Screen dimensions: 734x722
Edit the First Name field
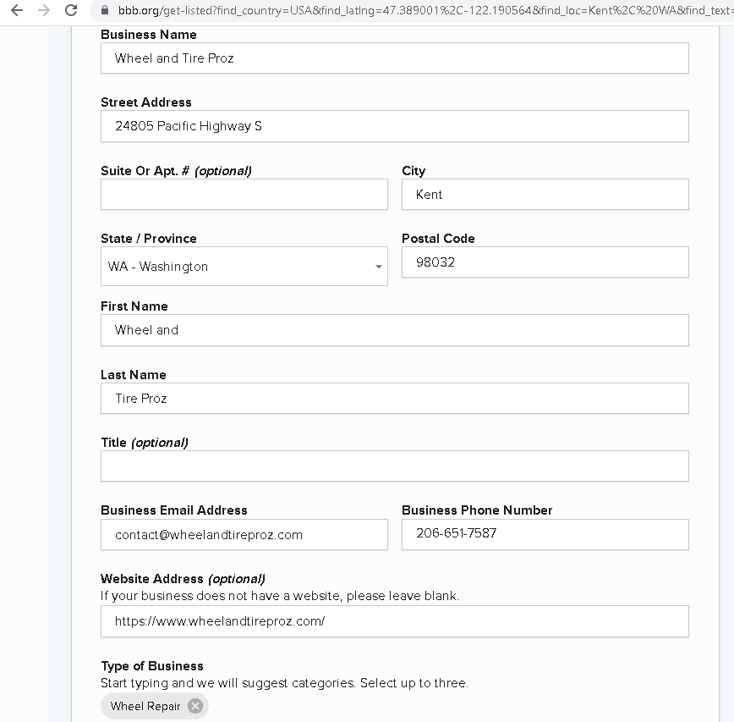tap(395, 330)
